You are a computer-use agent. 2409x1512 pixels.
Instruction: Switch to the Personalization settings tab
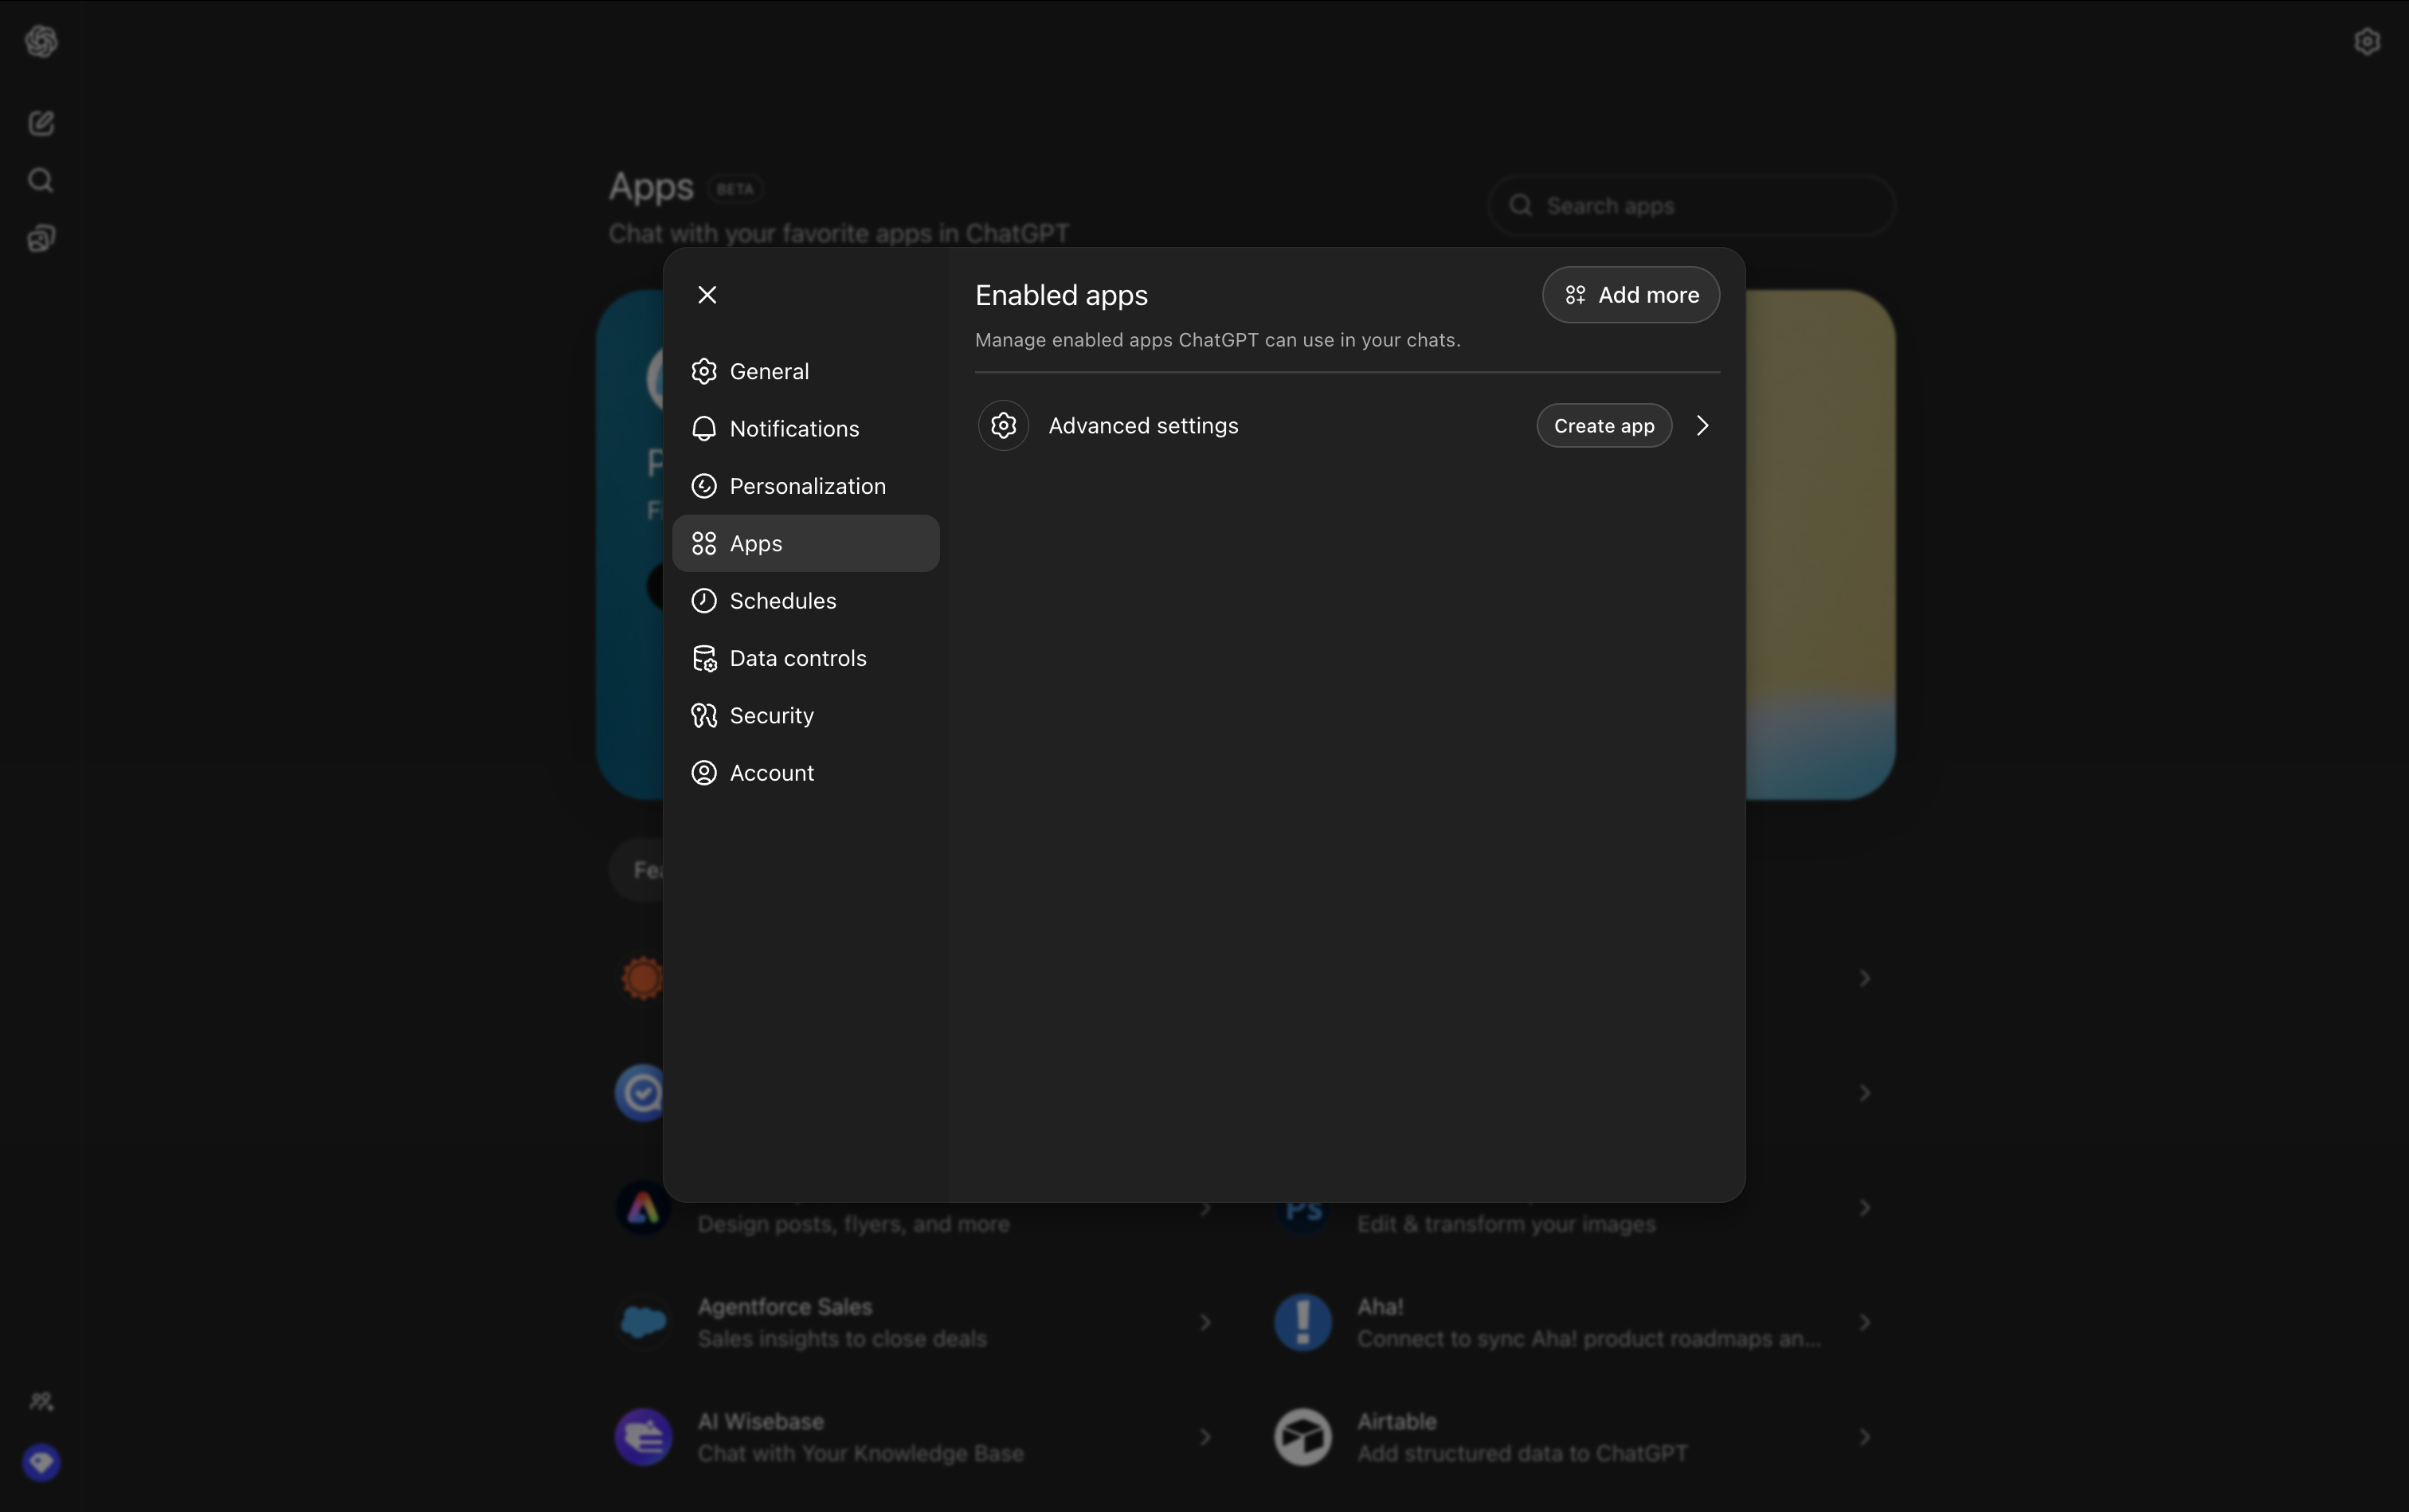[x=806, y=486]
